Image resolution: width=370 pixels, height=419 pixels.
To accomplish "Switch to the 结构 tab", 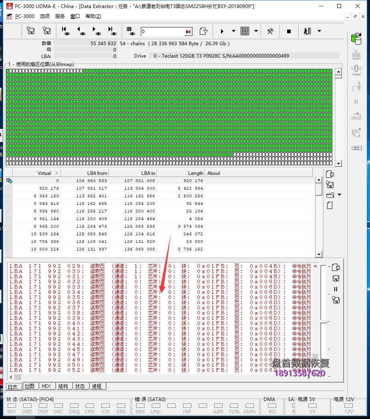I will 63,386.
